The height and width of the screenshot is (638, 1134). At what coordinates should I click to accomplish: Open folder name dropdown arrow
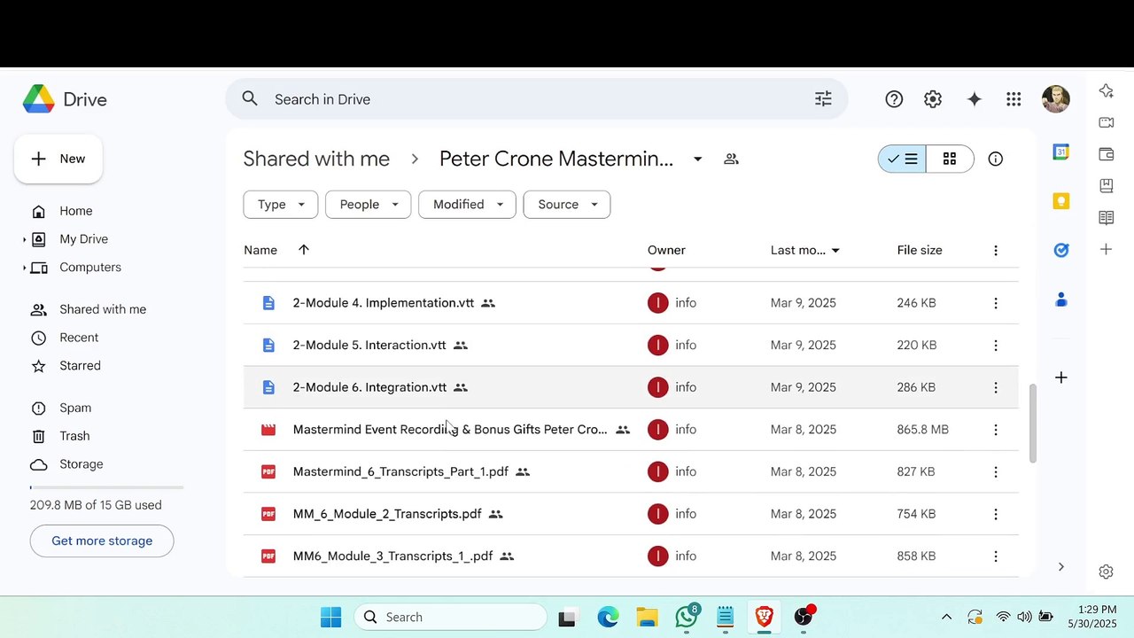pyautogui.click(x=697, y=159)
